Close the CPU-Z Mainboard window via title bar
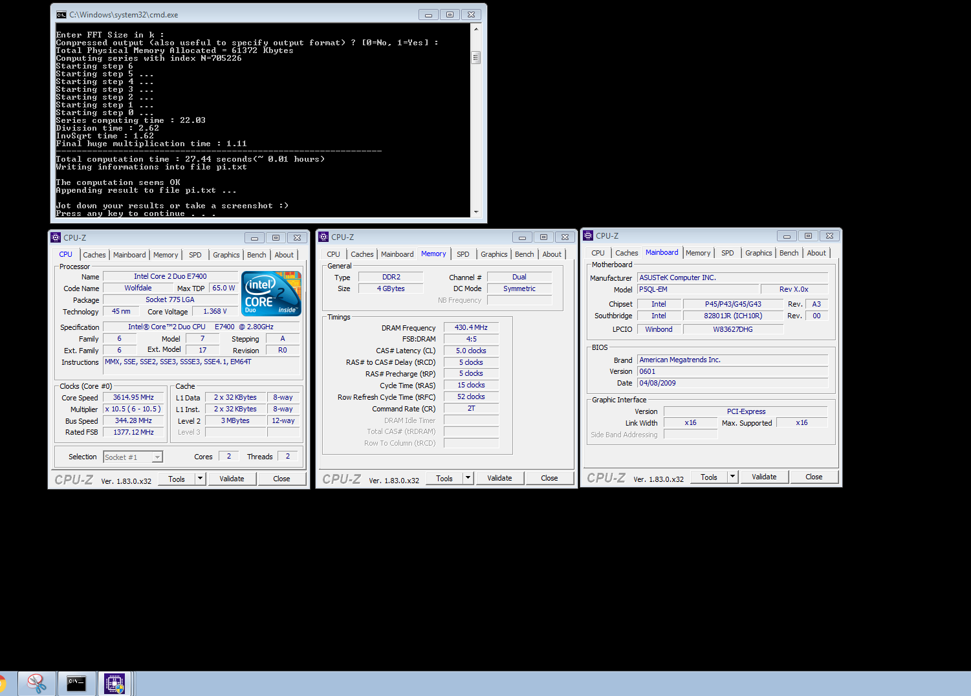Viewport: 971px width, 696px height. tap(829, 236)
